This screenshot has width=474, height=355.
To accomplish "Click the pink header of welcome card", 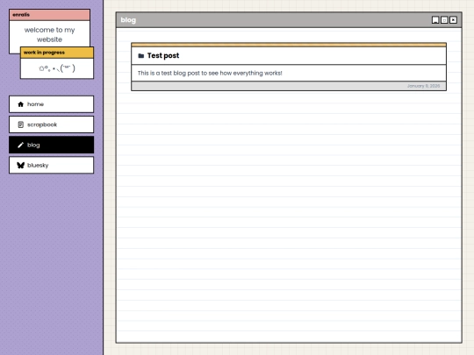I will (x=49, y=15).
